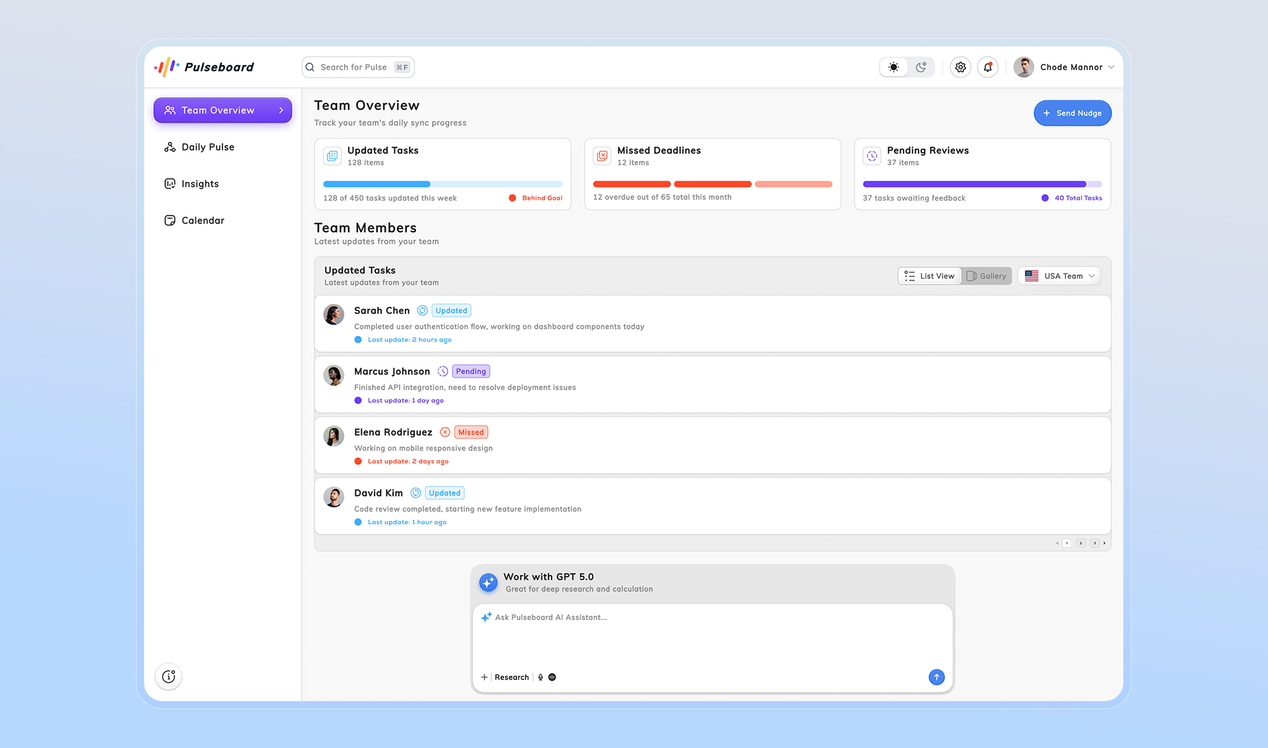Switch to dark mode with the moon toggle
Viewport: 1268px width, 748px height.
921,67
